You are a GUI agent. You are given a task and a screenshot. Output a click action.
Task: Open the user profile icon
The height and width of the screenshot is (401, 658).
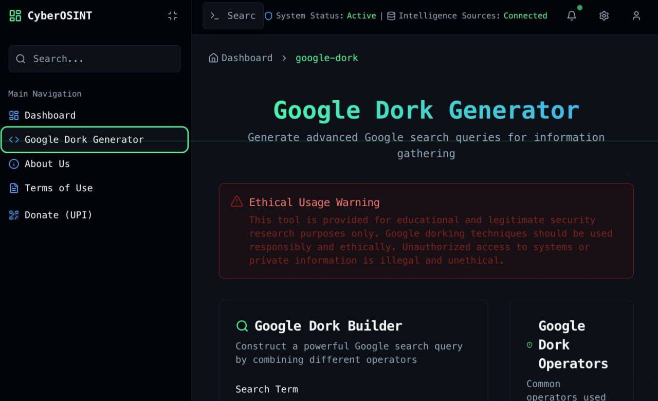636,16
